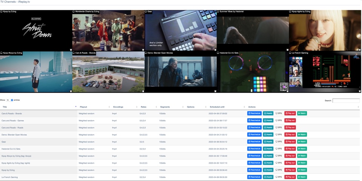The width and height of the screenshot is (362, 181).
Task: Click headphones icon on Demo: Blender Open Movies tile
Action: click(x=146, y=53)
